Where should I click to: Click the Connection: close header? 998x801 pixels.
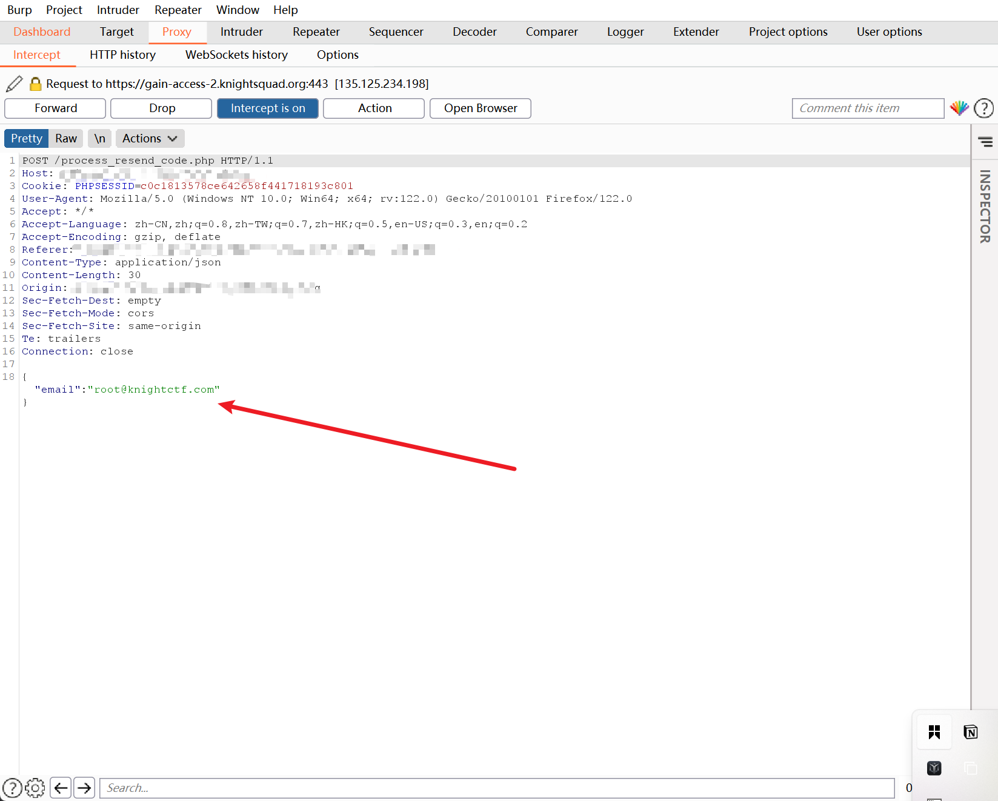point(78,351)
